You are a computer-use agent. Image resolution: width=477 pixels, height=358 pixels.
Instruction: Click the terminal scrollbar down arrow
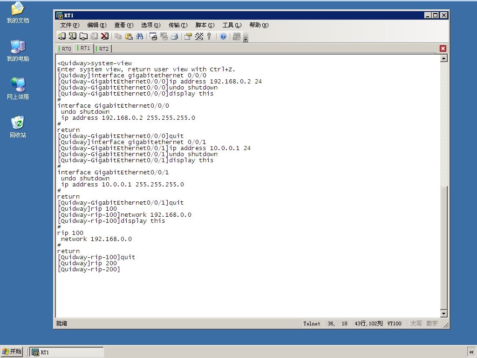(x=444, y=314)
